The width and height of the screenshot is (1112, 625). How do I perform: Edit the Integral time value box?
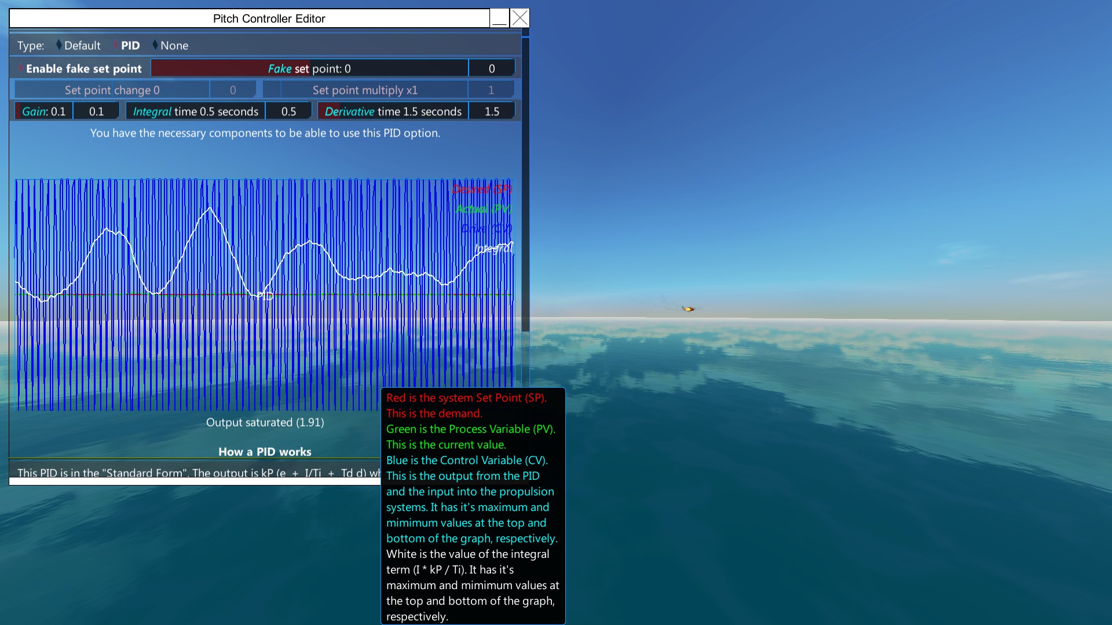pyautogui.click(x=288, y=112)
